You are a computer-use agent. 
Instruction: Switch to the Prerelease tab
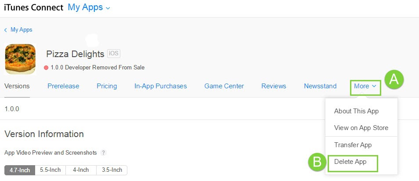[x=63, y=86]
